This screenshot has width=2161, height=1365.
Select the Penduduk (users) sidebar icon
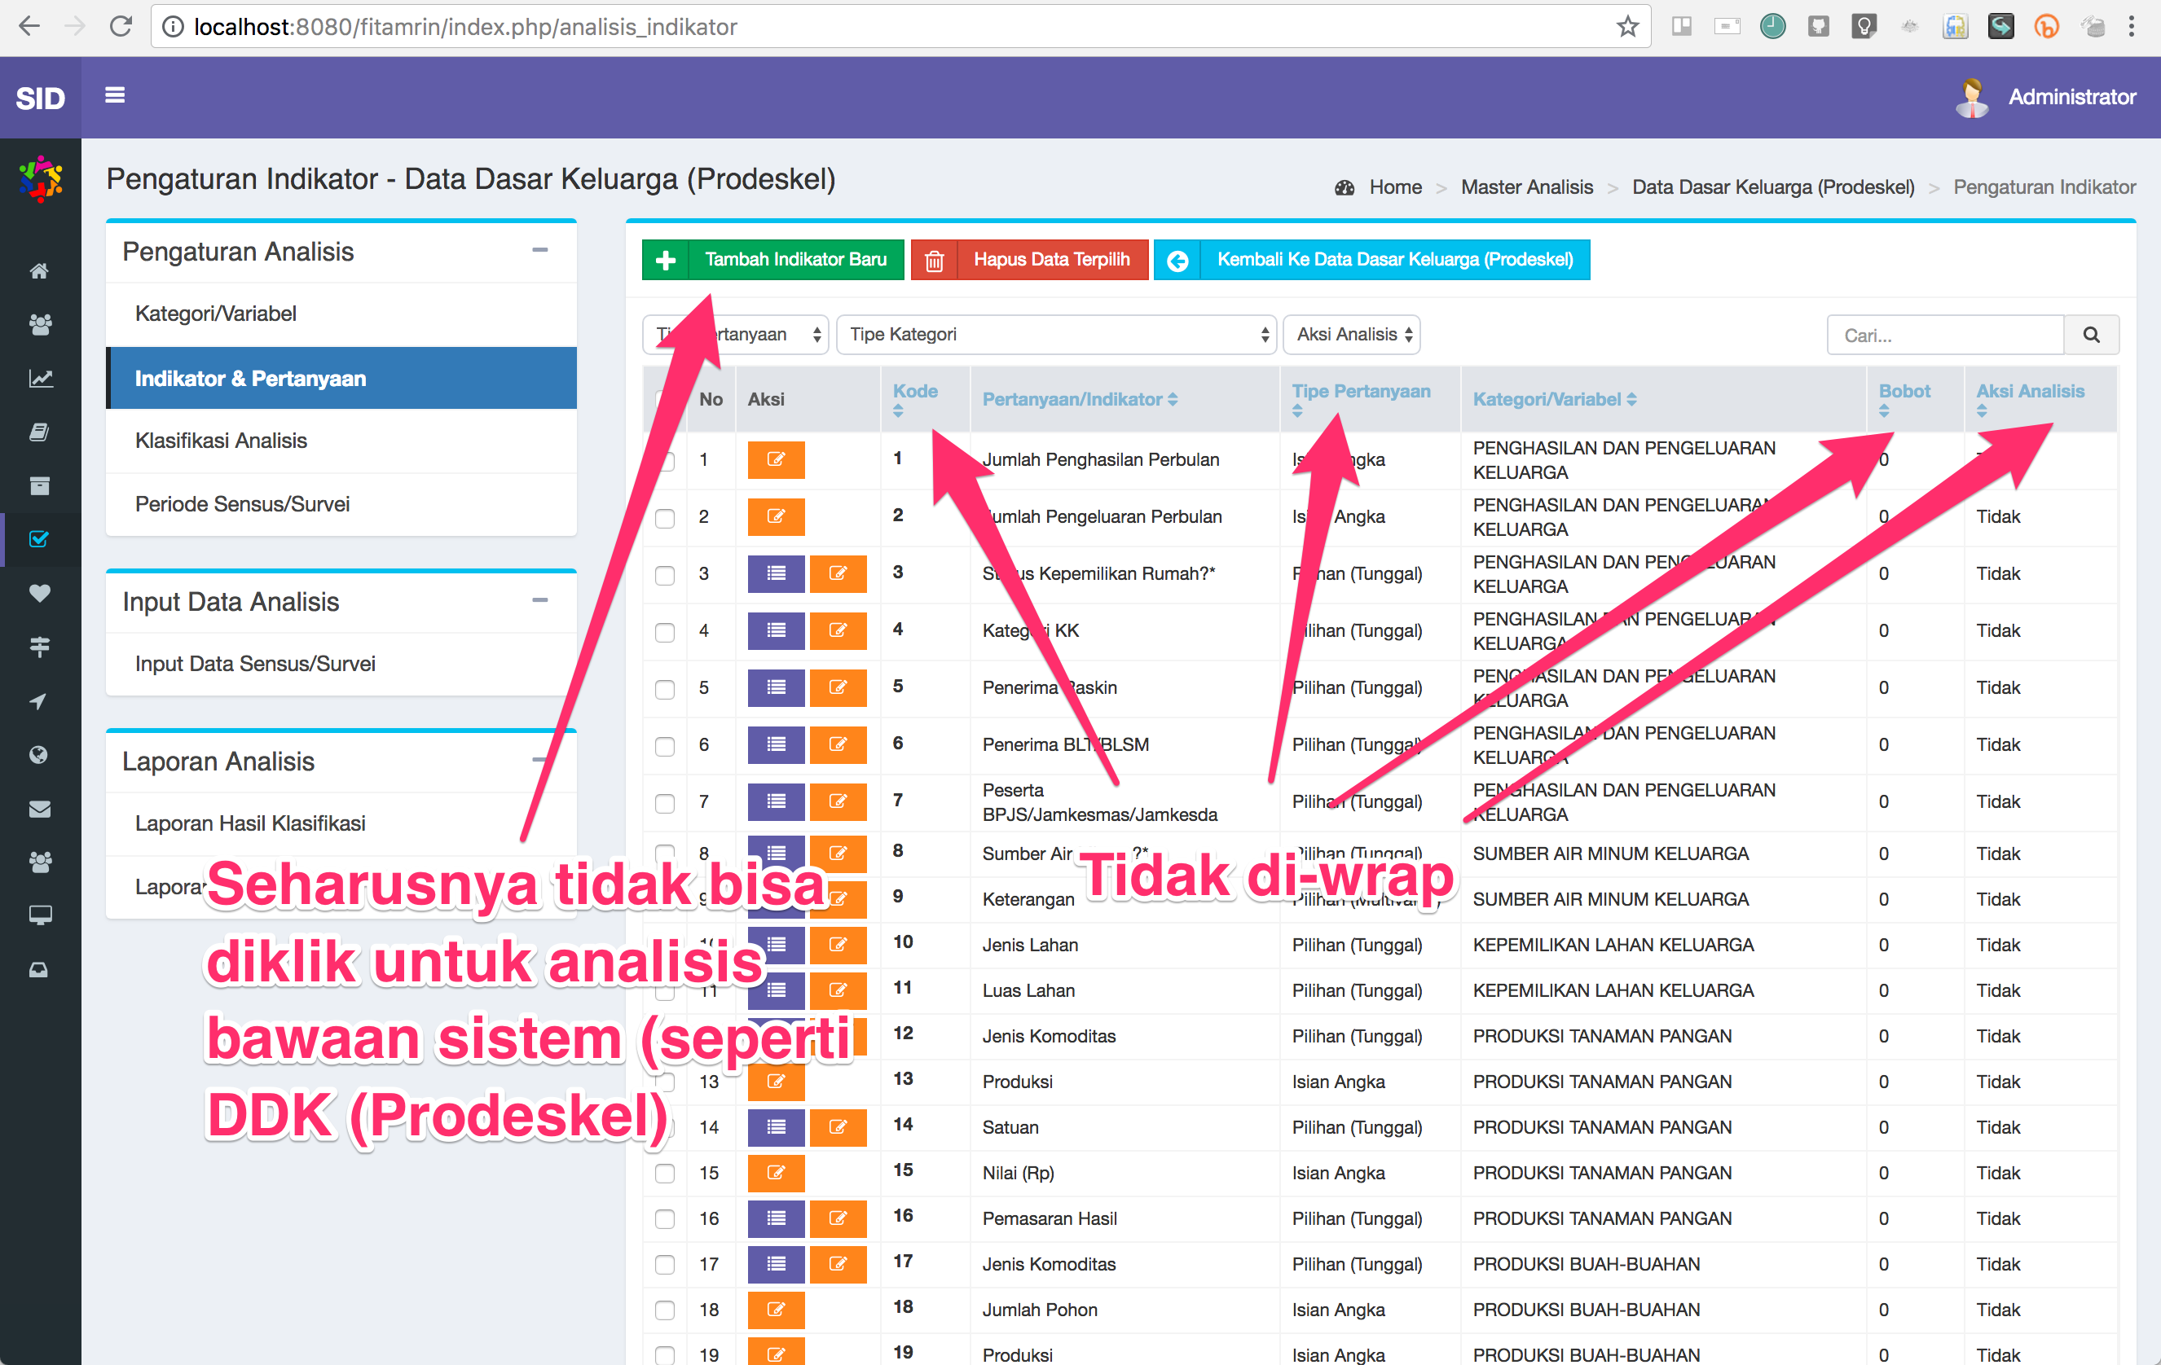39,325
